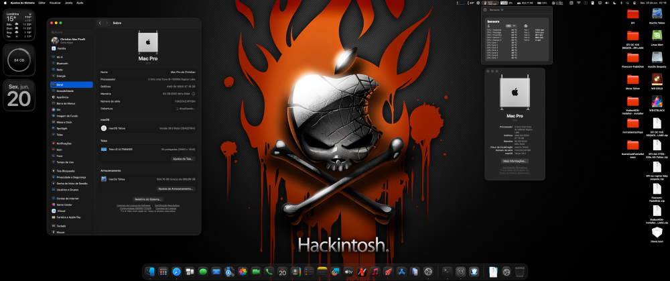Image resolution: width=670 pixels, height=281 pixels.
Task: Open the weather widget for Londrina
Action: (19, 25)
